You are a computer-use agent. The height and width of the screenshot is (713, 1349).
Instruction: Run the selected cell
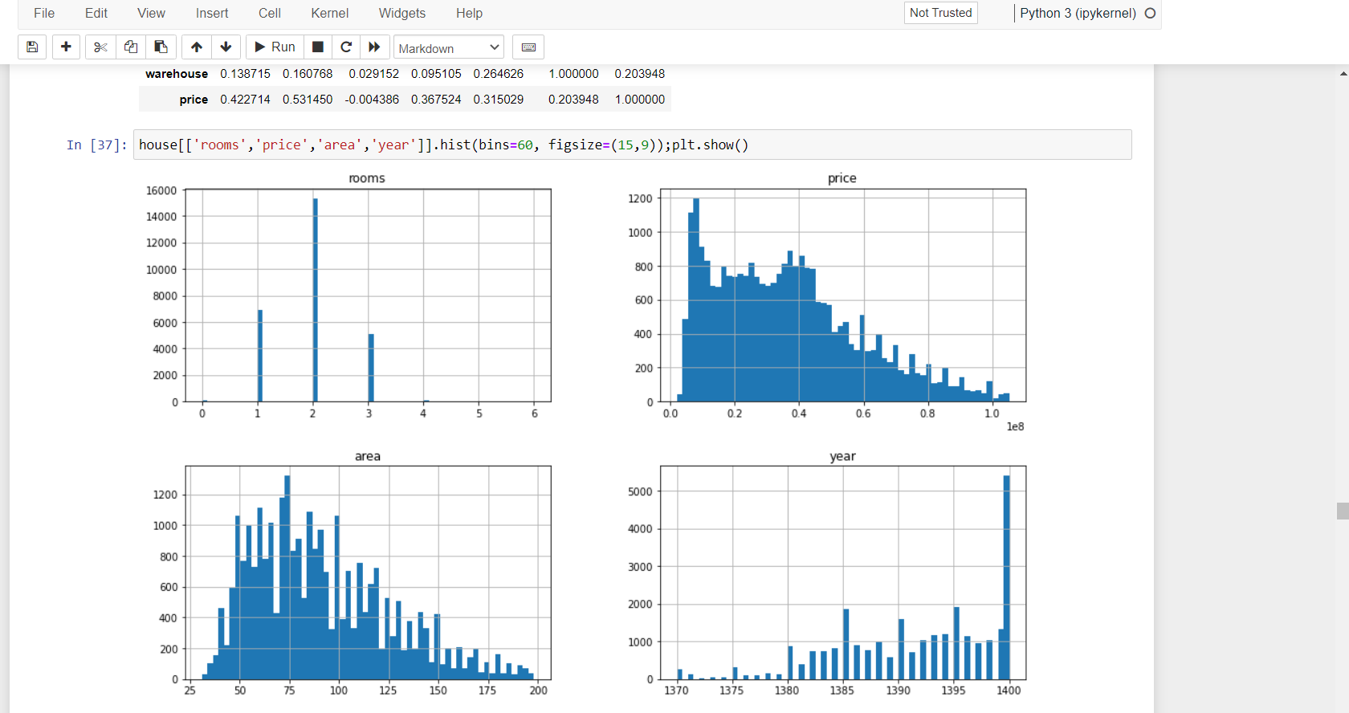[275, 47]
